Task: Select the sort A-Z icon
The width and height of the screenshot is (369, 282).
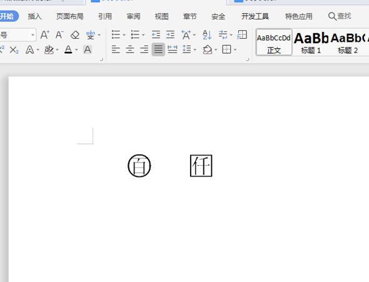Action: coord(207,35)
